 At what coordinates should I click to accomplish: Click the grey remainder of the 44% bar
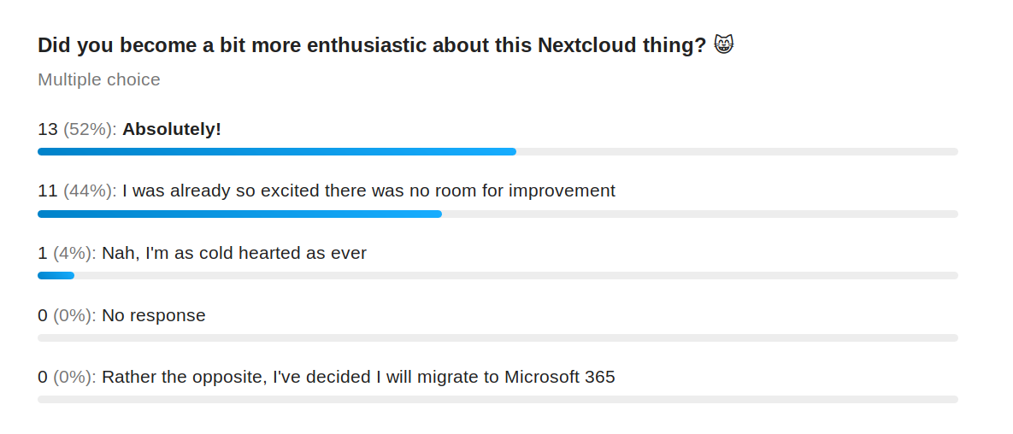[x=699, y=214]
